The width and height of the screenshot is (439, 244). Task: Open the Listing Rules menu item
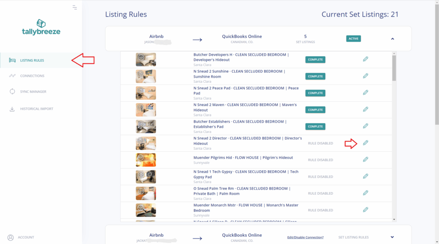(x=32, y=60)
